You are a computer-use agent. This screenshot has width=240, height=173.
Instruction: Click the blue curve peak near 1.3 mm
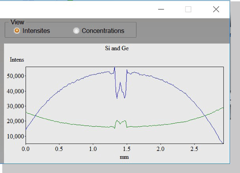pos(115,68)
